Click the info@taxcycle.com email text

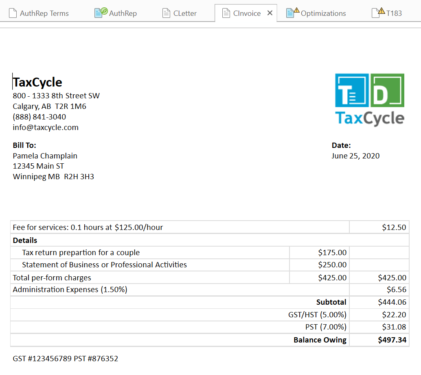point(46,127)
